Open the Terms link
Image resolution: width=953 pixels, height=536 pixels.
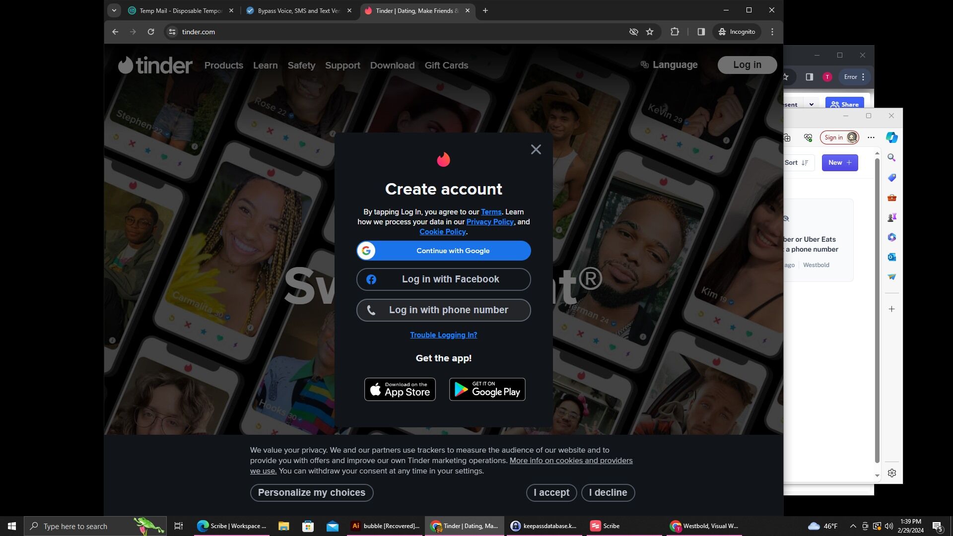(x=491, y=212)
